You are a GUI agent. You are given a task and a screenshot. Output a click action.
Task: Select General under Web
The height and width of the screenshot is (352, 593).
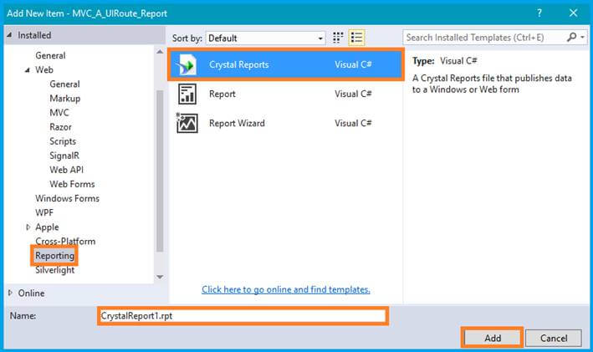pyautogui.click(x=64, y=84)
